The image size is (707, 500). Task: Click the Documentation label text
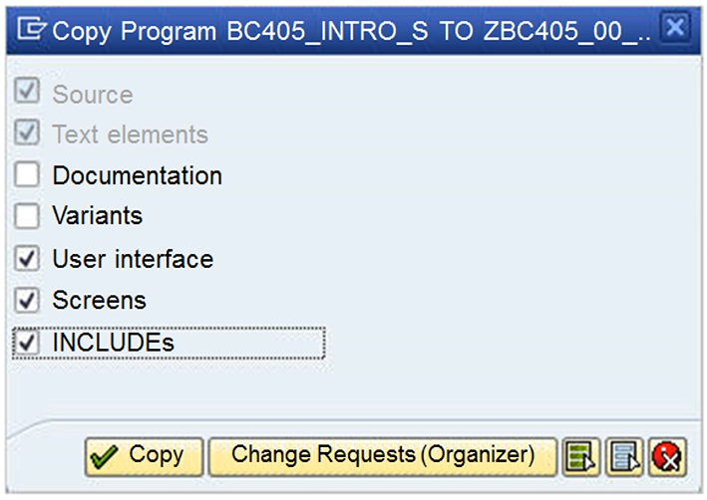pos(138,176)
